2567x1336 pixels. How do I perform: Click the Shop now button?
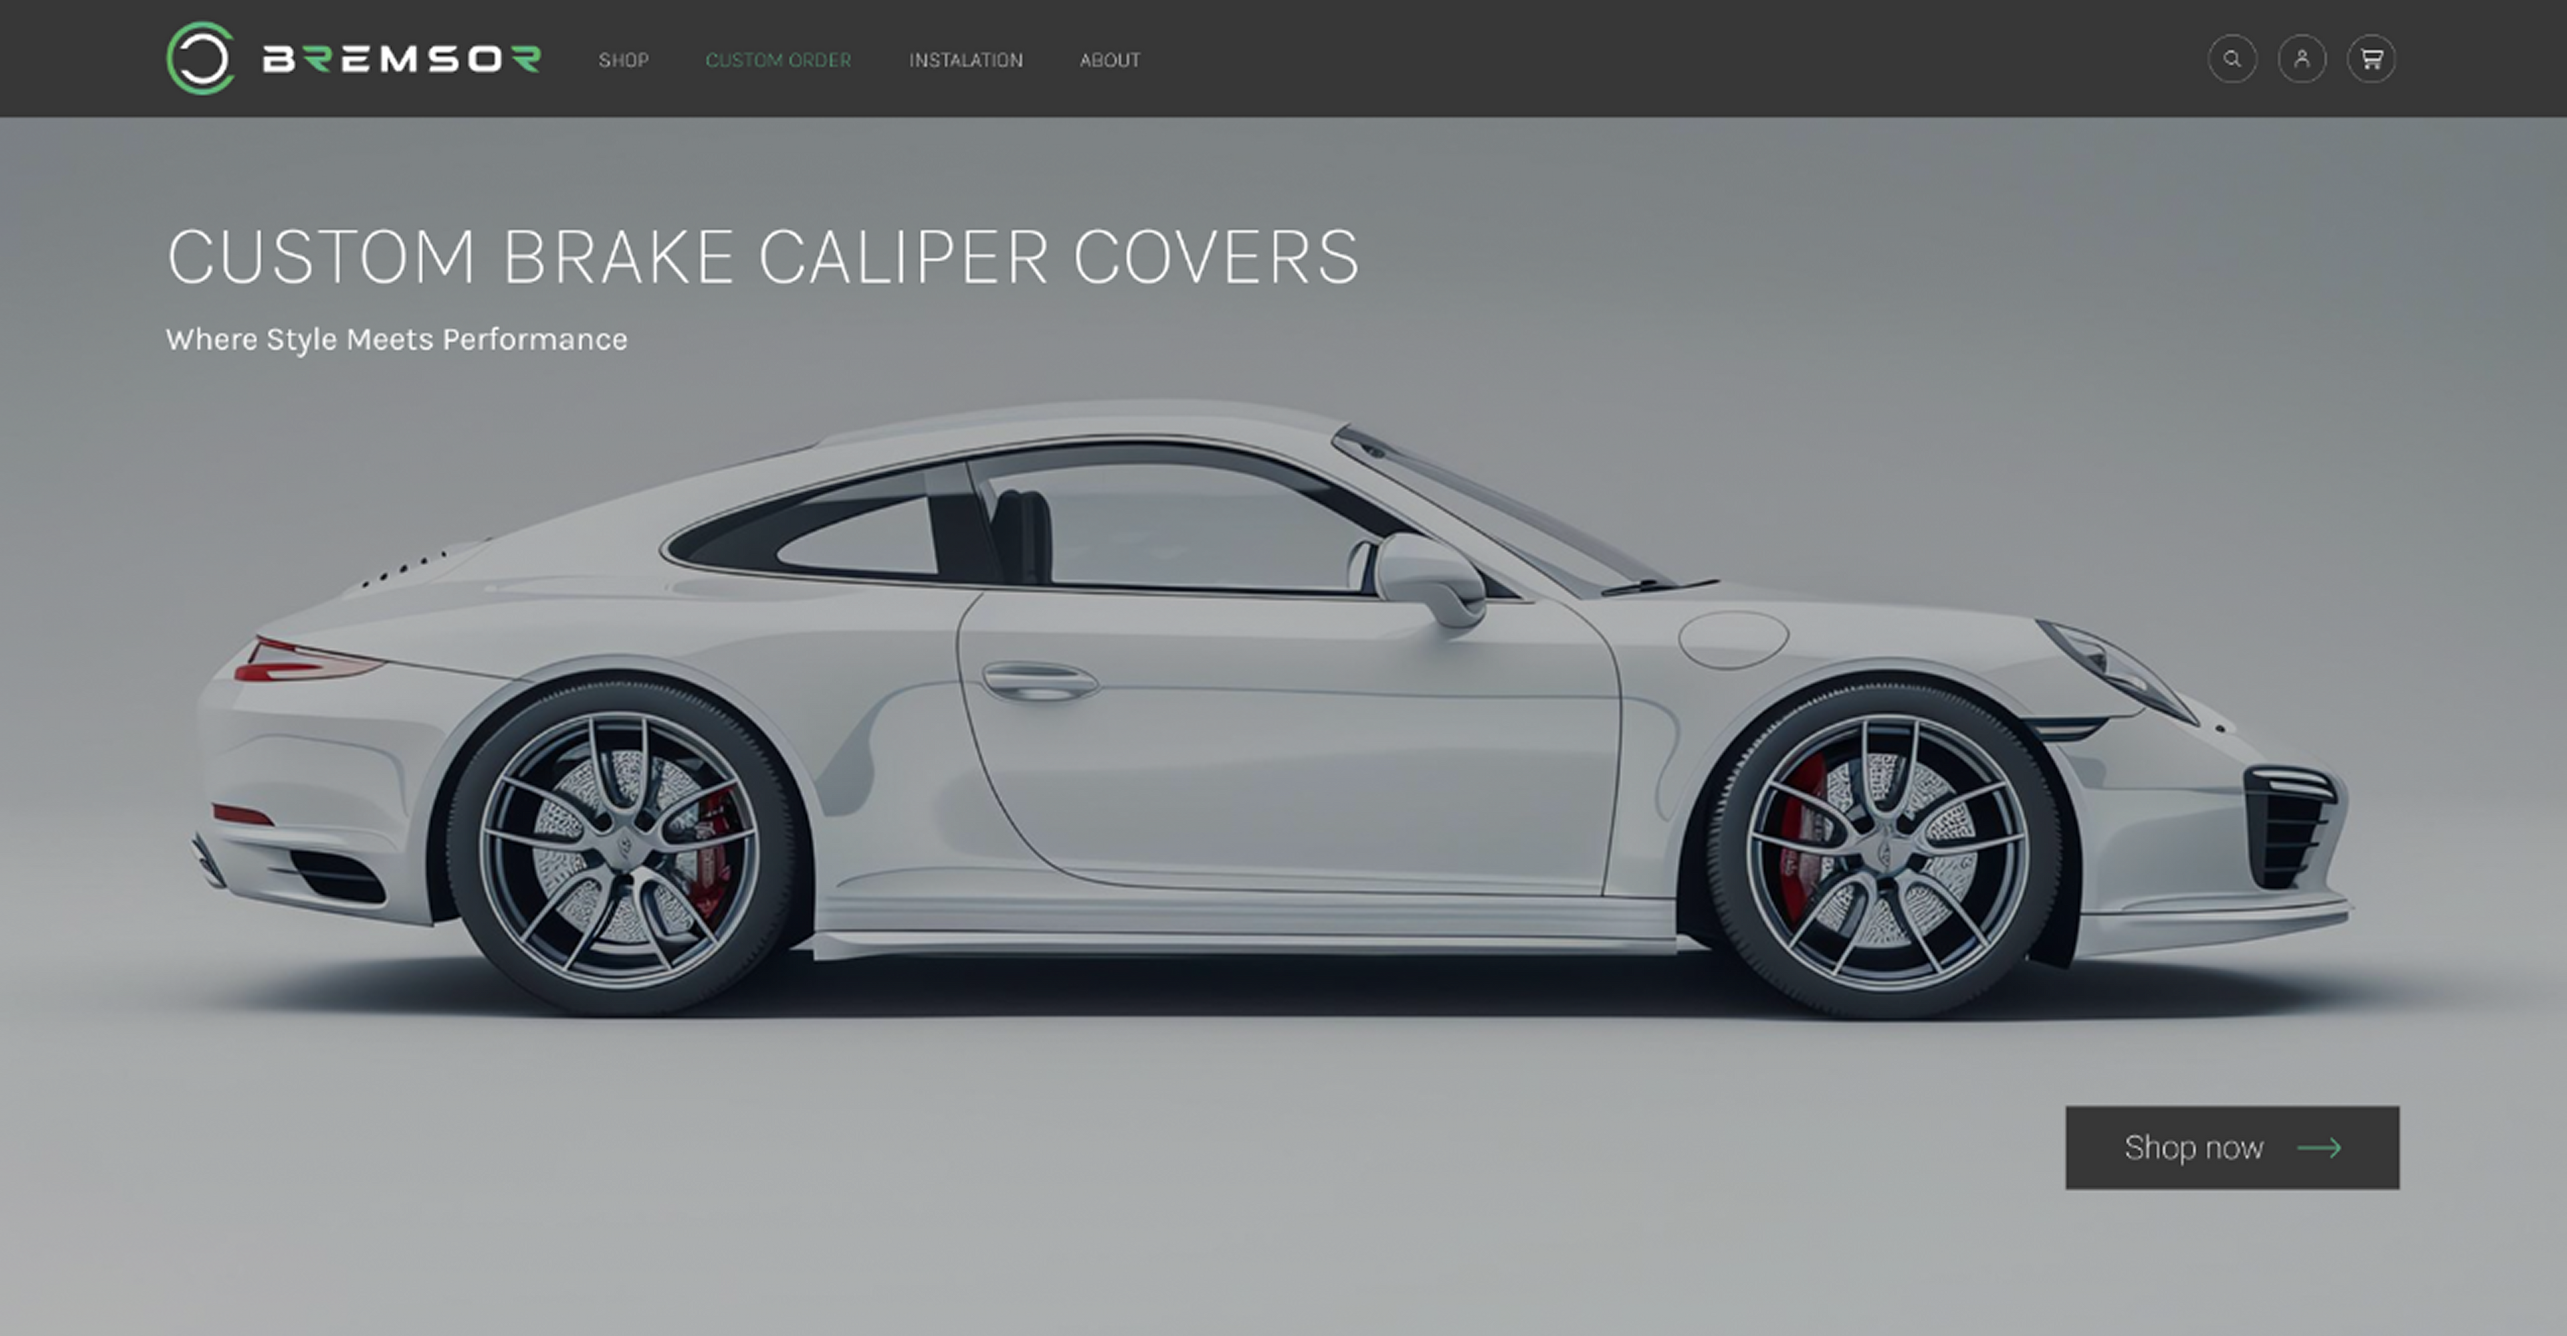(2232, 1147)
